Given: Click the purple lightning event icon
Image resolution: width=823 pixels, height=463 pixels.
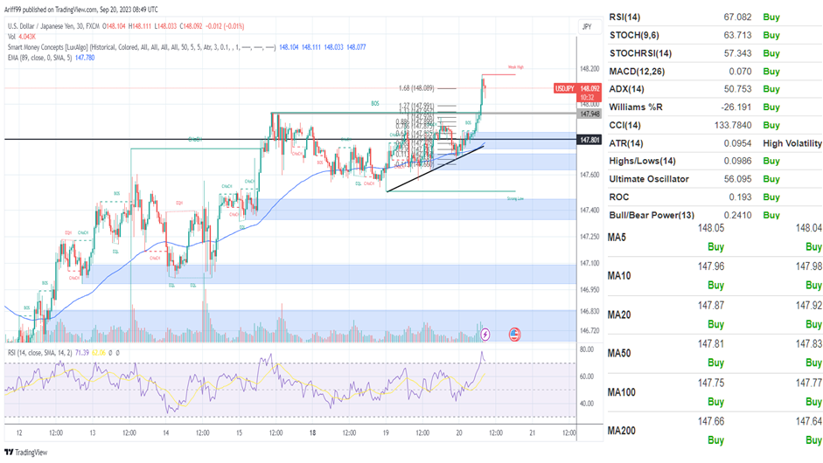Looking at the screenshot, I should (485, 334).
